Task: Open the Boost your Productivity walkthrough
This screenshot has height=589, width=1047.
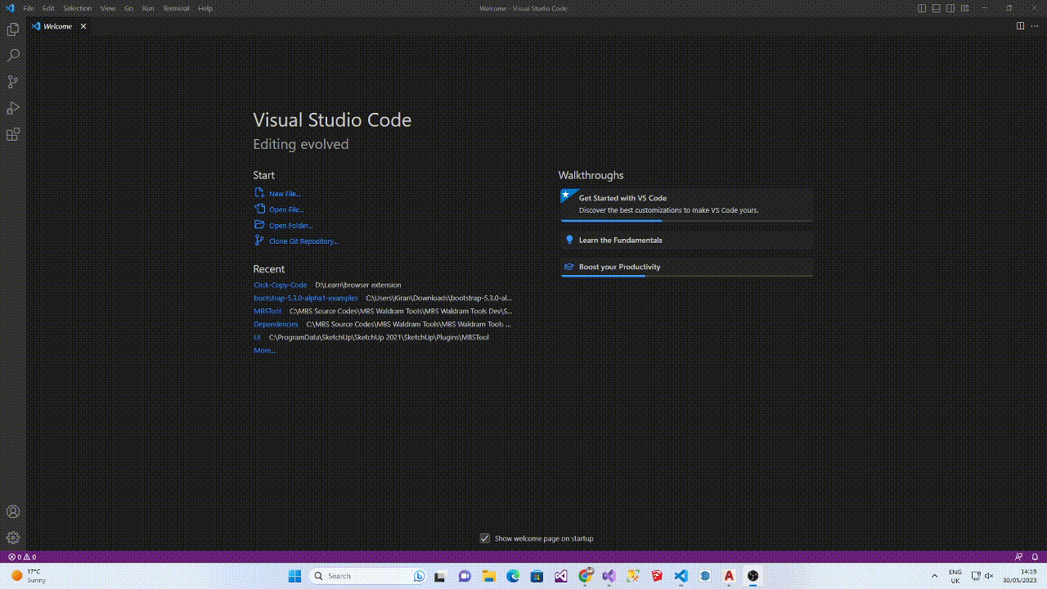Action: pyautogui.click(x=687, y=267)
